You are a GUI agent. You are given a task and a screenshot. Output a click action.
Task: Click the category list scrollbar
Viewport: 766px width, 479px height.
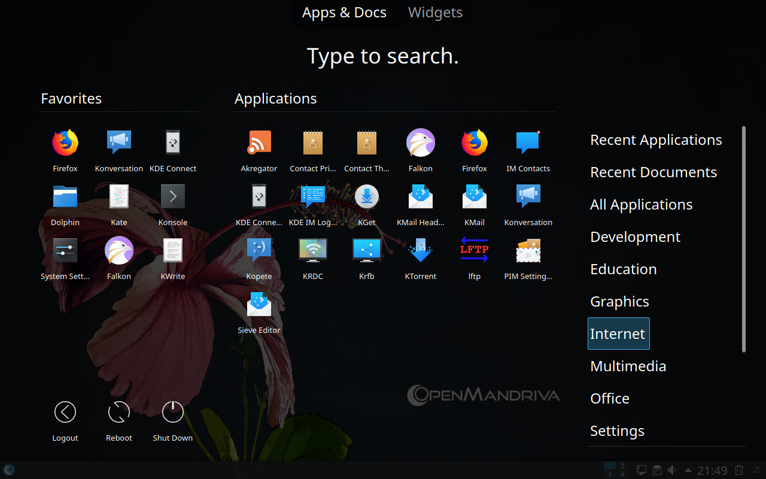point(744,239)
